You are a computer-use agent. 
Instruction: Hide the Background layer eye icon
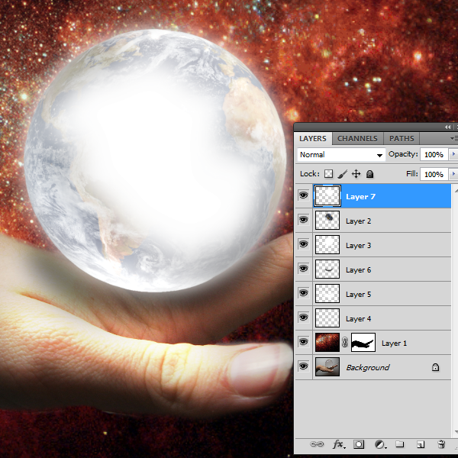(304, 366)
